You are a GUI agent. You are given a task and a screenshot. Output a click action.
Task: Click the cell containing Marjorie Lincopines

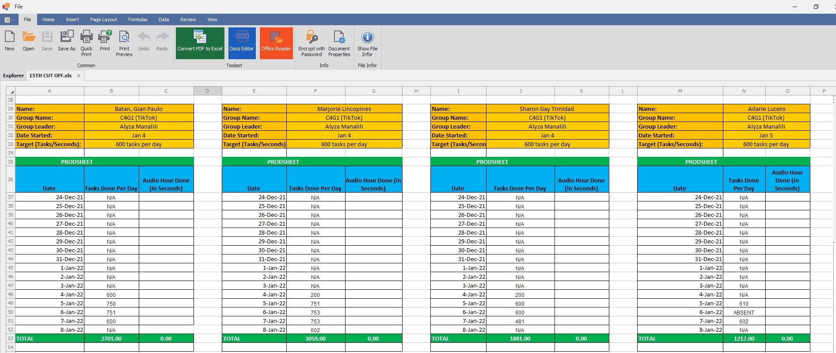click(x=344, y=109)
